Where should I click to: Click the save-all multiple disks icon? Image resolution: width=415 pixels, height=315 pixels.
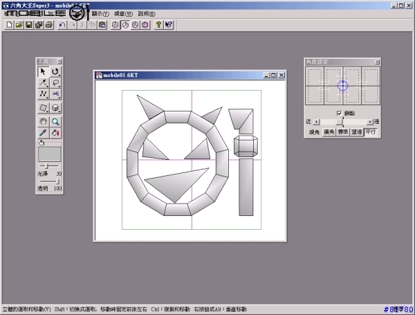[x=39, y=25]
